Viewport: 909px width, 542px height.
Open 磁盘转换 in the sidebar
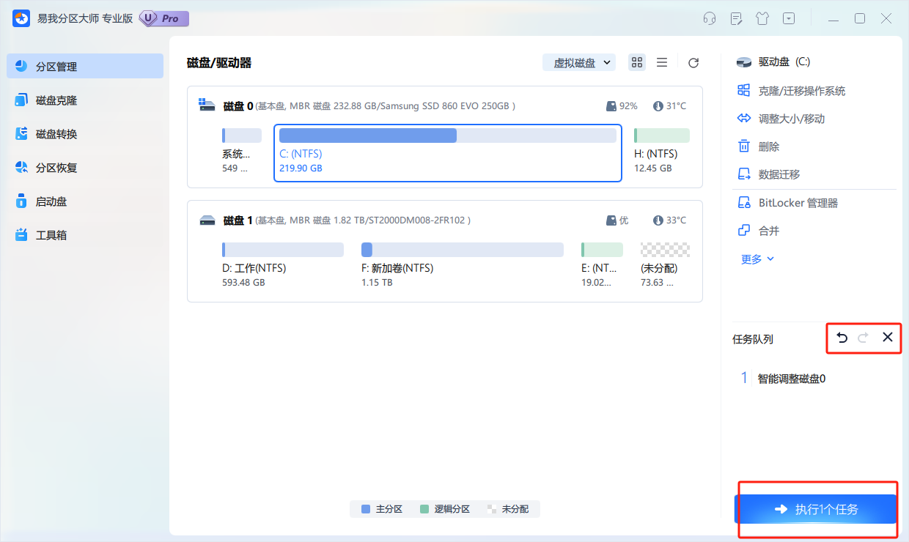click(x=85, y=134)
